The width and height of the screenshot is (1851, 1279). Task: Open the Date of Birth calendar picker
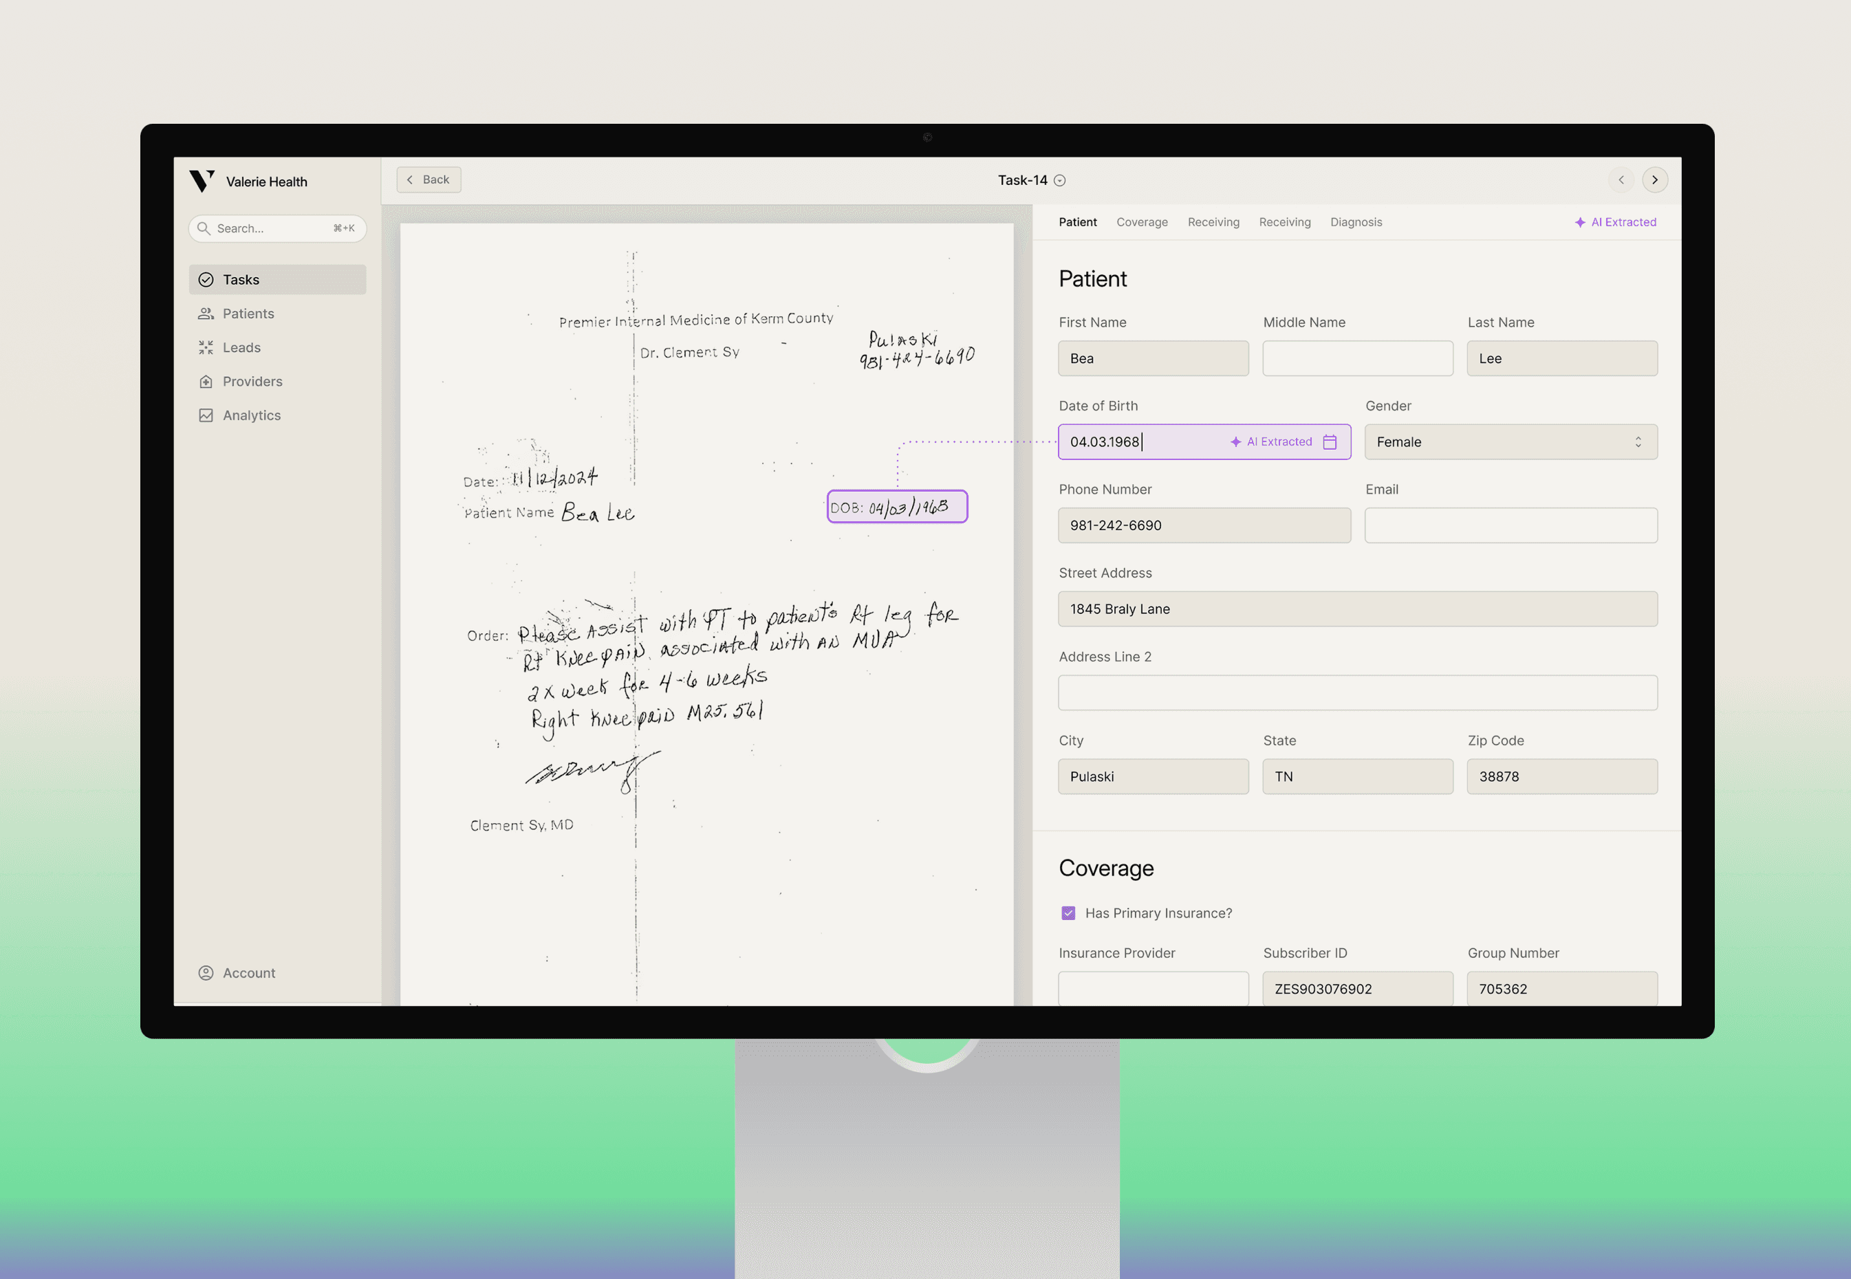(x=1330, y=442)
